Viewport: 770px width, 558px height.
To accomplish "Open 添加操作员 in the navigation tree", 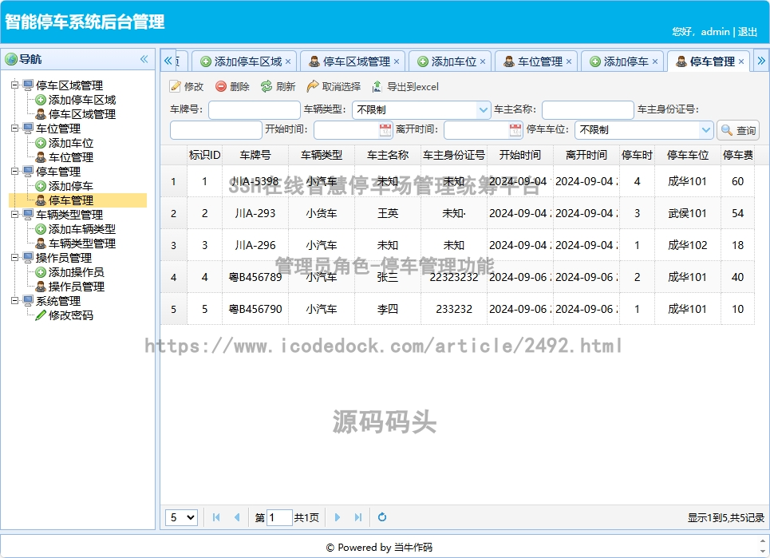I will [x=76, y=272].
